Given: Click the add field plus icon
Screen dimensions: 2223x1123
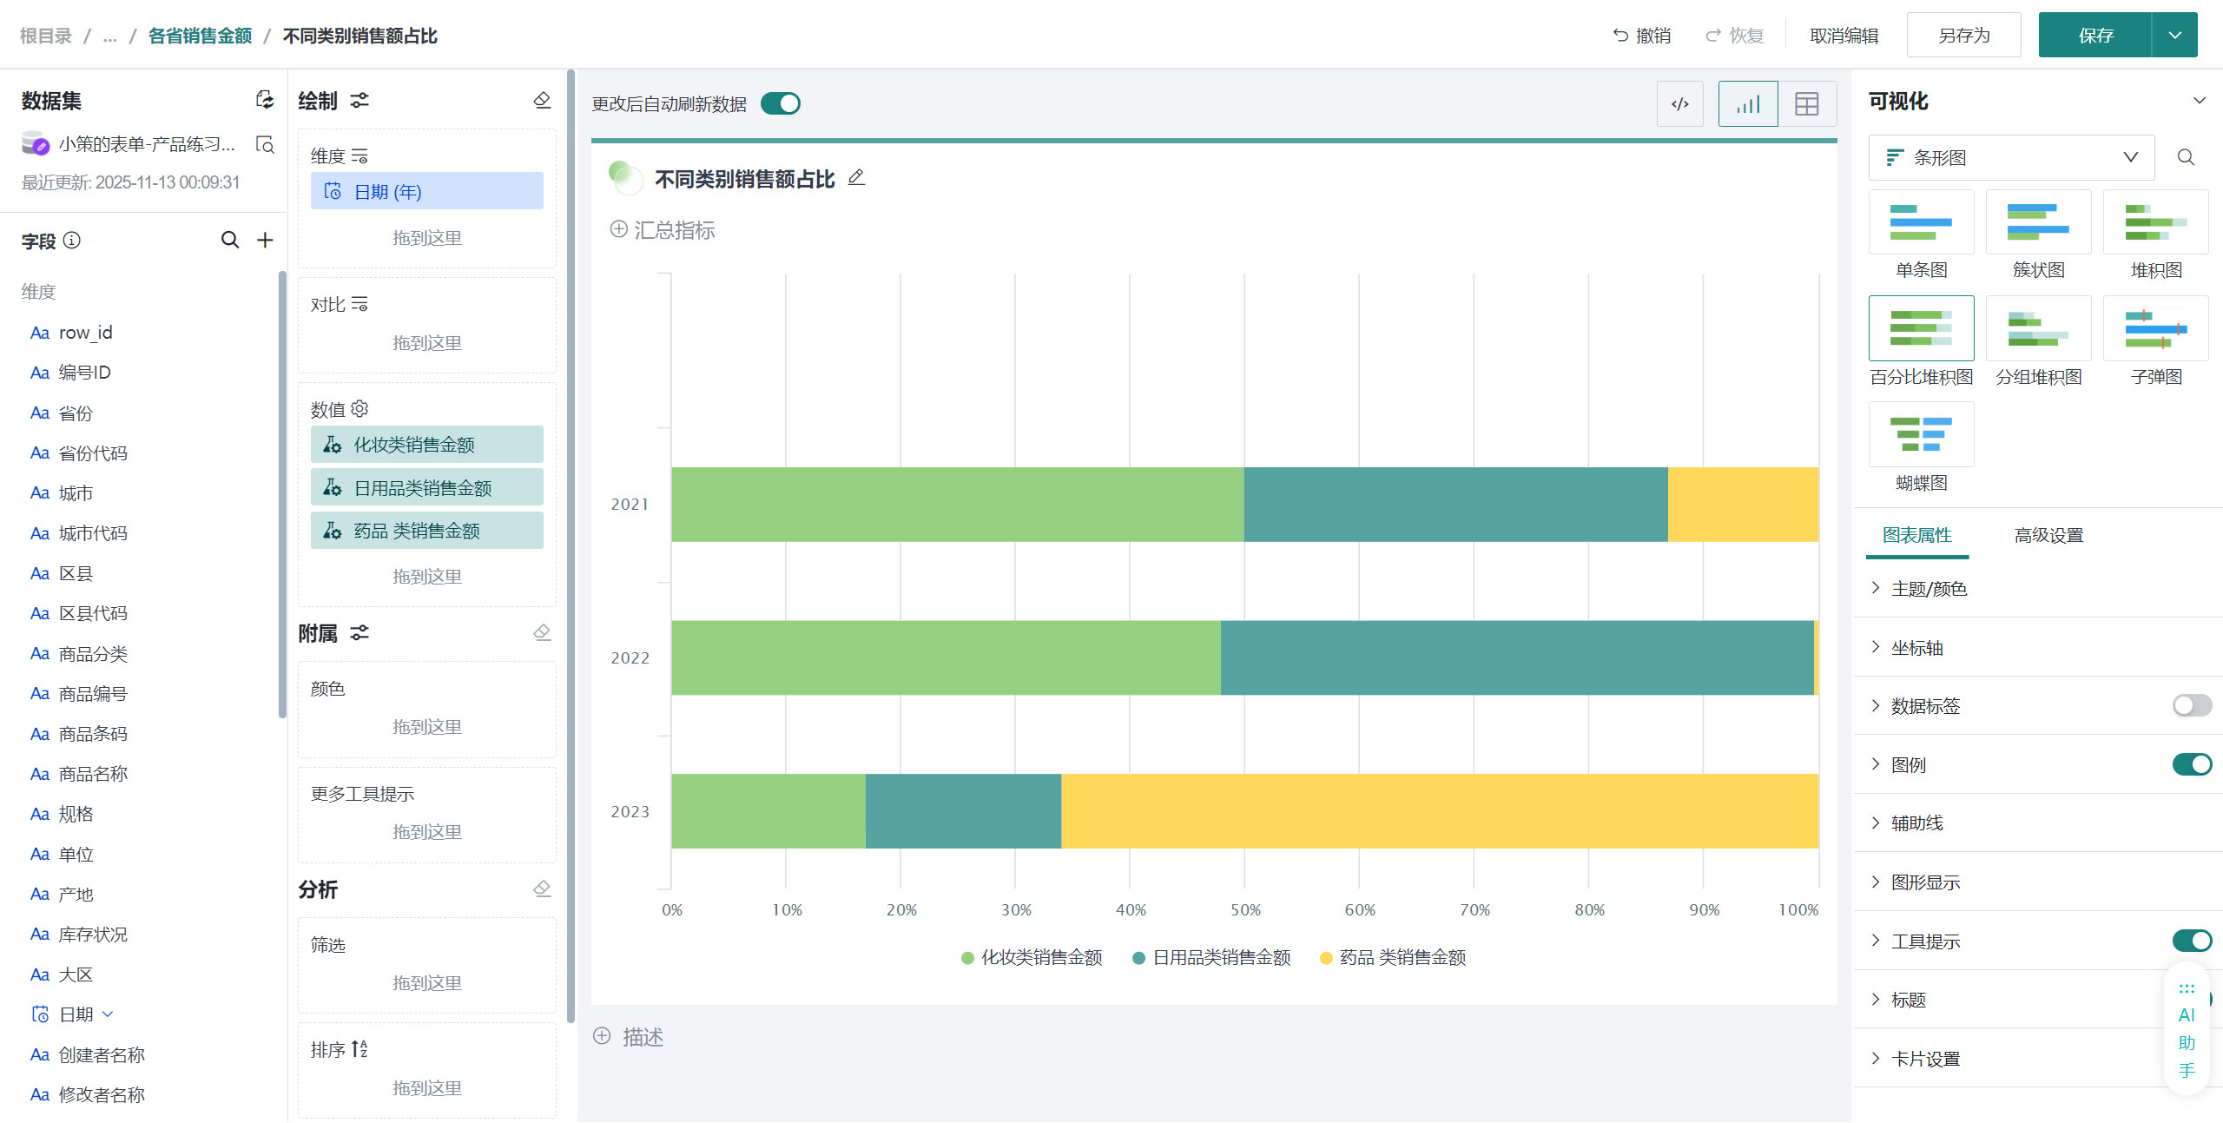Looking at the screenshot, I should (265, 240).
